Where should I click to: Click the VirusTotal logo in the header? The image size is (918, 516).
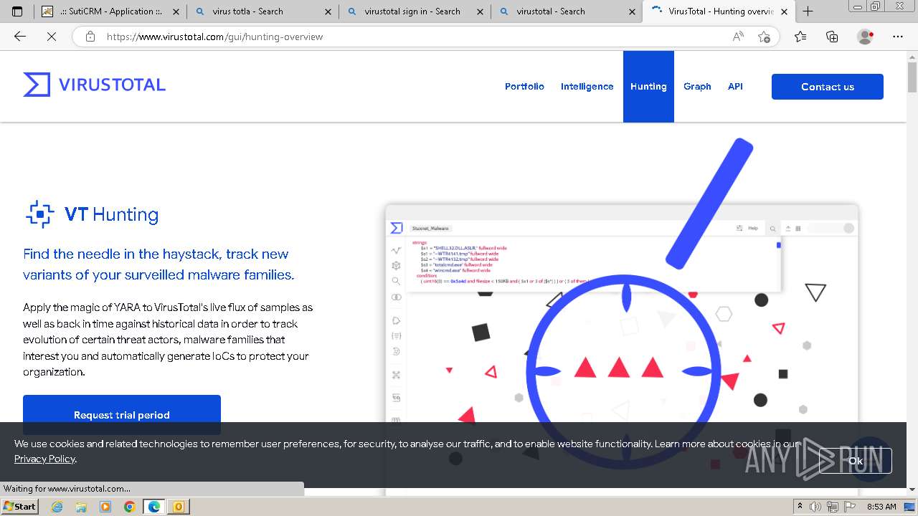[x=94, y=85]
